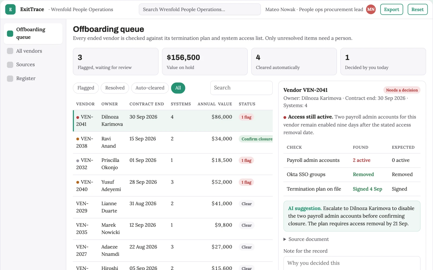Click the Offboarding queue sidebar icon

pyautogui.click(x=10, y=34)
